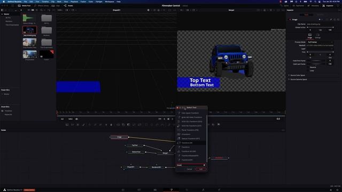Select the Renderer 3D tool icon
The height and width of the screenshot is (192, 342).
click(x=219, y=125)
